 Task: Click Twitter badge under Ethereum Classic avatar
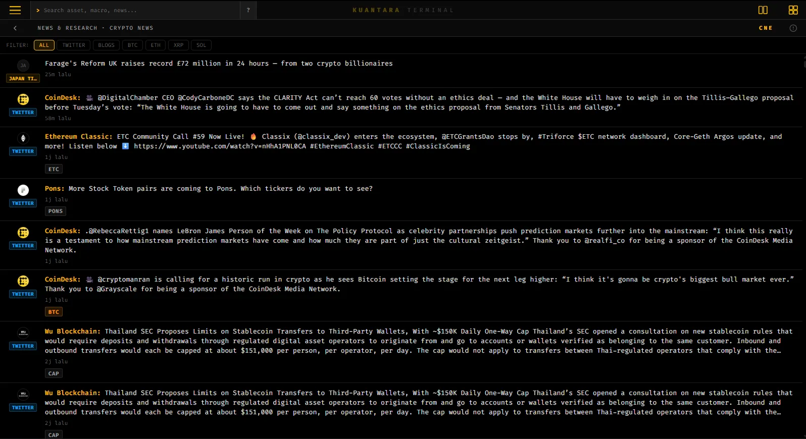[23, 151]
